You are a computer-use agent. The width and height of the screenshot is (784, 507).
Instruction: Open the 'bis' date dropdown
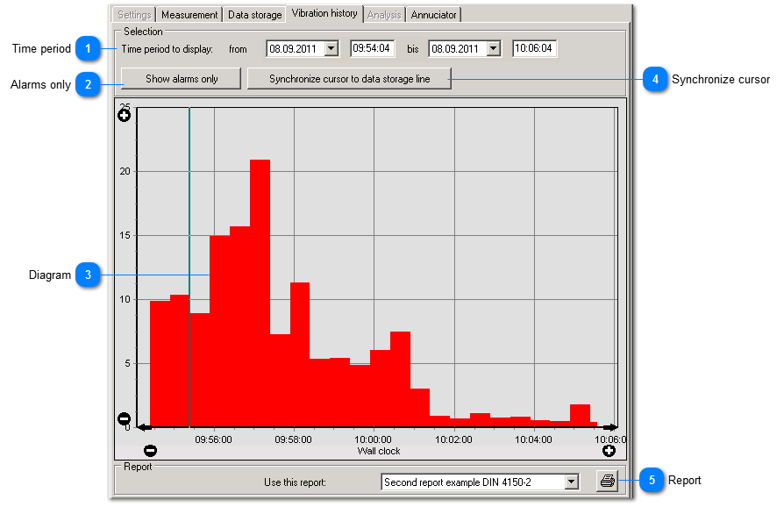coord(493,48)
